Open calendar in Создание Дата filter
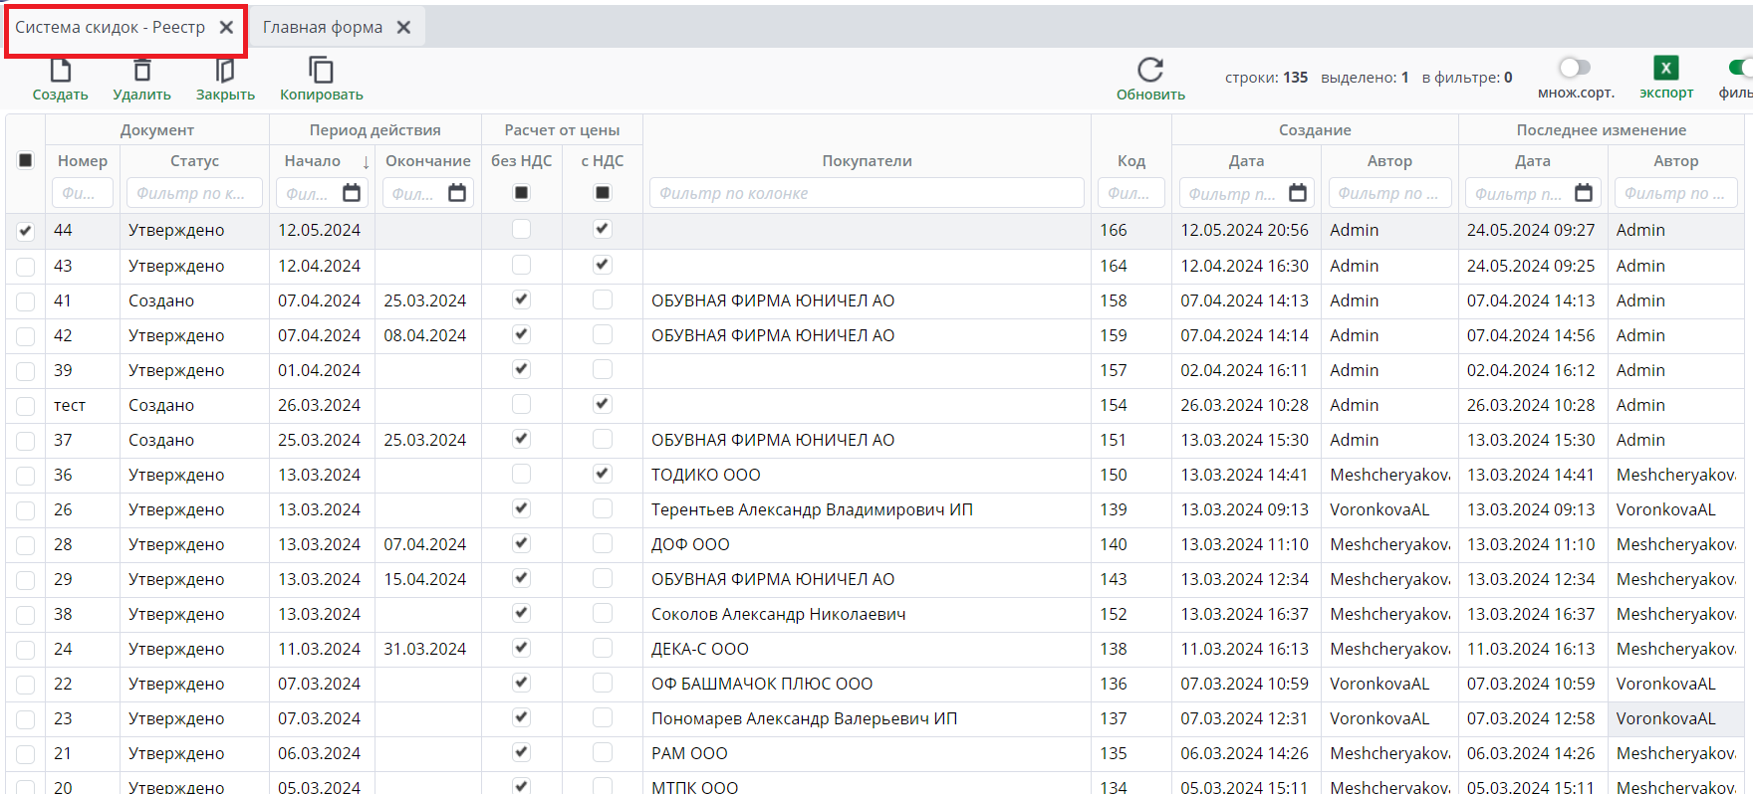 pos(1297,193)
